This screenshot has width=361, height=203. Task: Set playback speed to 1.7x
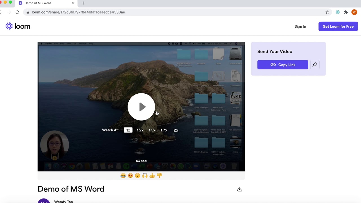pyautogui.click(x=164, y=130)
